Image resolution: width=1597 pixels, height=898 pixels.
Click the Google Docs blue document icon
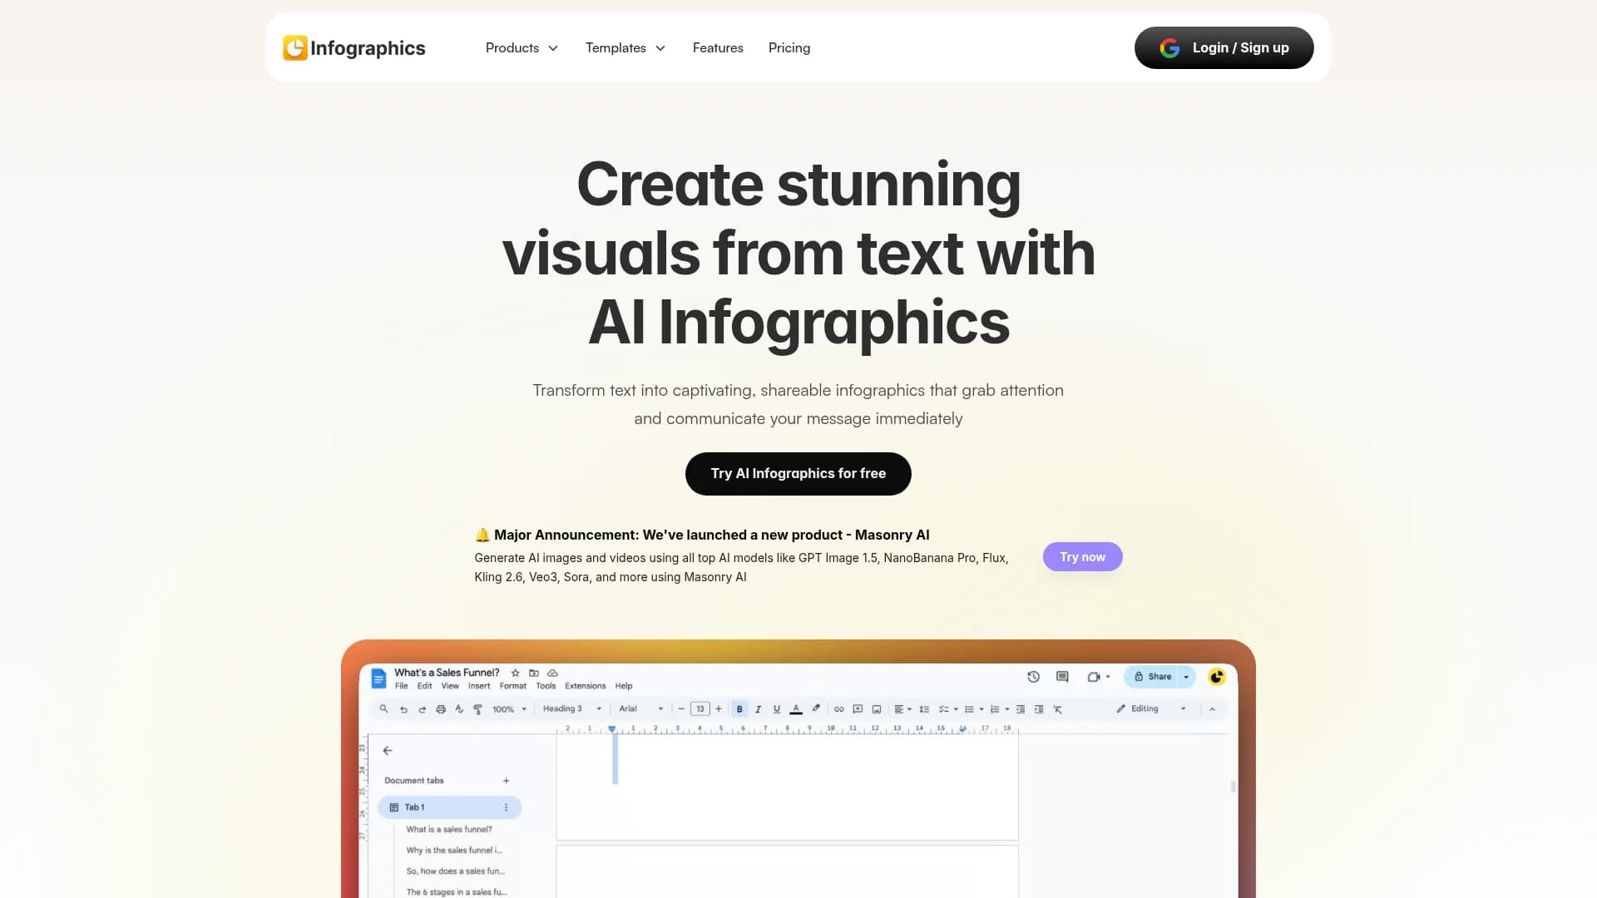coord(378,678)
